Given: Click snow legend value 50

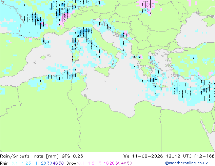Looking at the screenshot, I should point(130,163).
